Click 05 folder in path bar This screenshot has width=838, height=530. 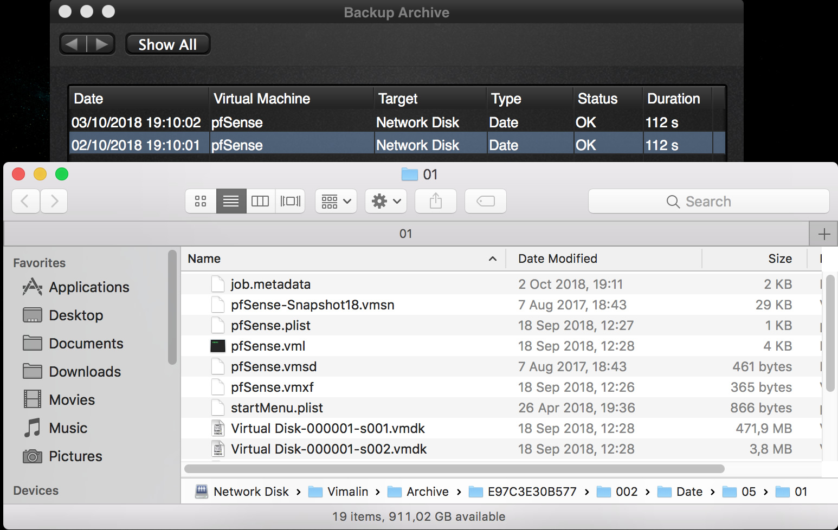pyautogui.click(x=739, y=492)
